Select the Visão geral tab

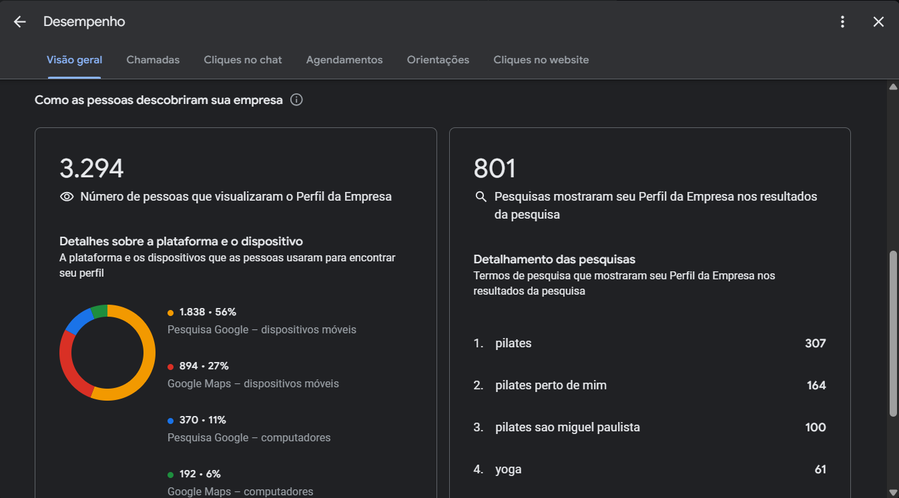74,60
